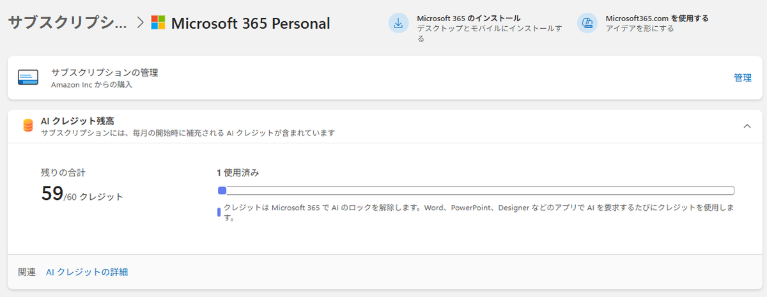Open AI クレジットの詳細 link
The width and height of the screenshot is (767, 297).
pyautogui.click(x=87, y=272)
